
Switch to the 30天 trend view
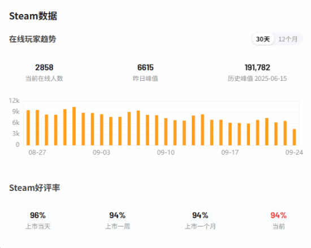pos(263,39)
